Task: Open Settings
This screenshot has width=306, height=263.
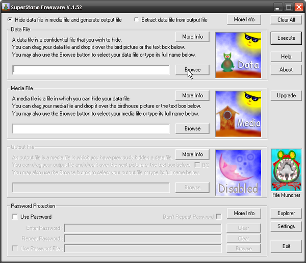Action: pyautogui.click(x=286, y=226)
